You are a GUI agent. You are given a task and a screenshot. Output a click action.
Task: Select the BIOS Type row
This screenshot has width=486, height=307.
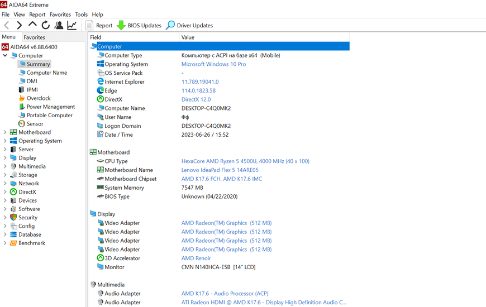tap(220, 196)
